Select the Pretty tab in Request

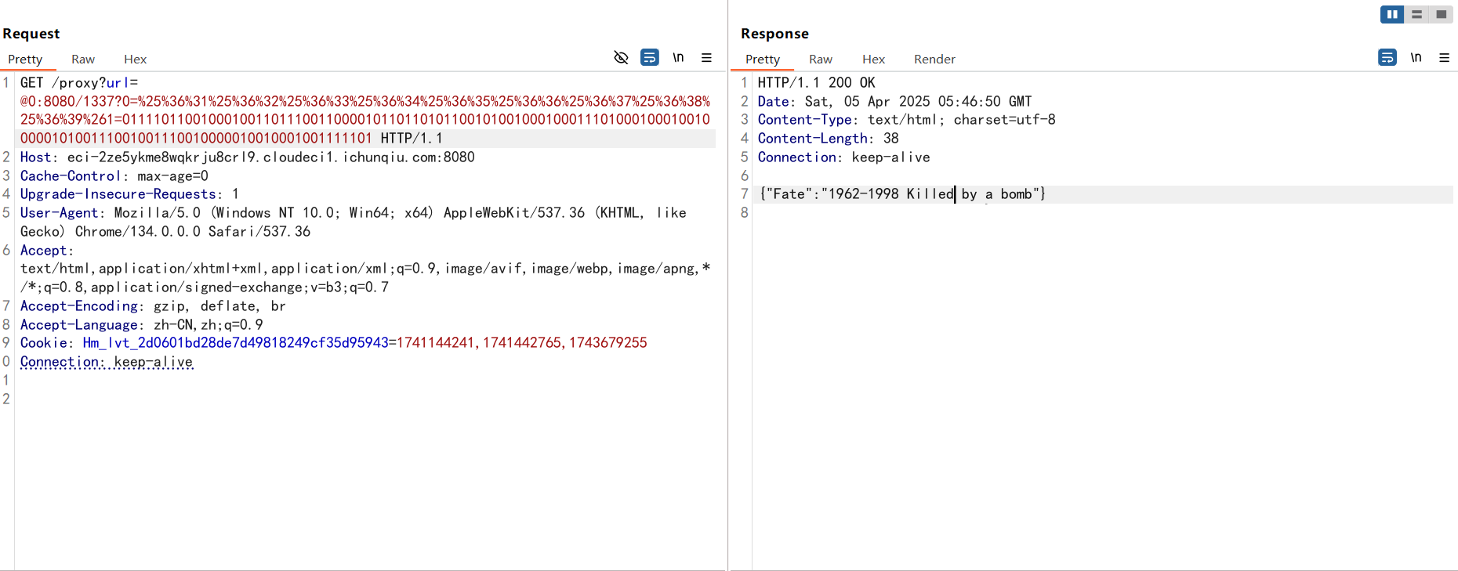click(25, 60)
